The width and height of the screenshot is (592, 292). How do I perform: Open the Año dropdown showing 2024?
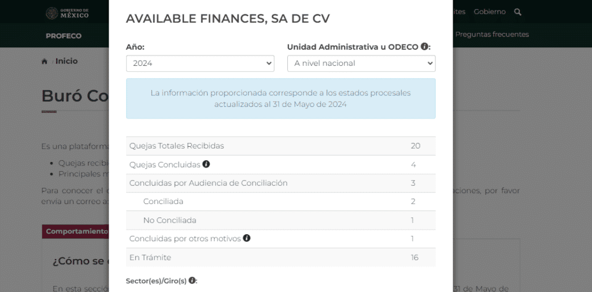pyautogui.click(x=200, y=64)
